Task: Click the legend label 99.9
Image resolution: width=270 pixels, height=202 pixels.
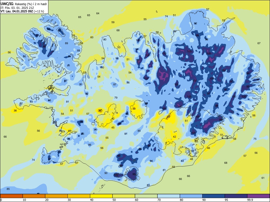Action: click(250, 200)
